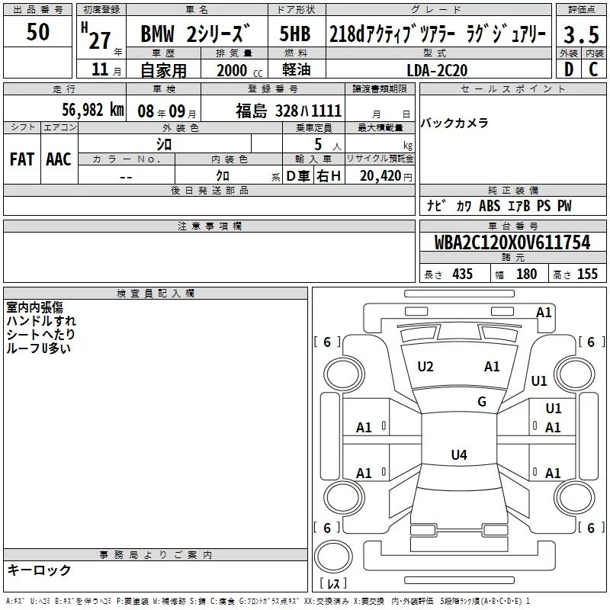
Task: Click the exterior color シロ
Action: [164, 144]
